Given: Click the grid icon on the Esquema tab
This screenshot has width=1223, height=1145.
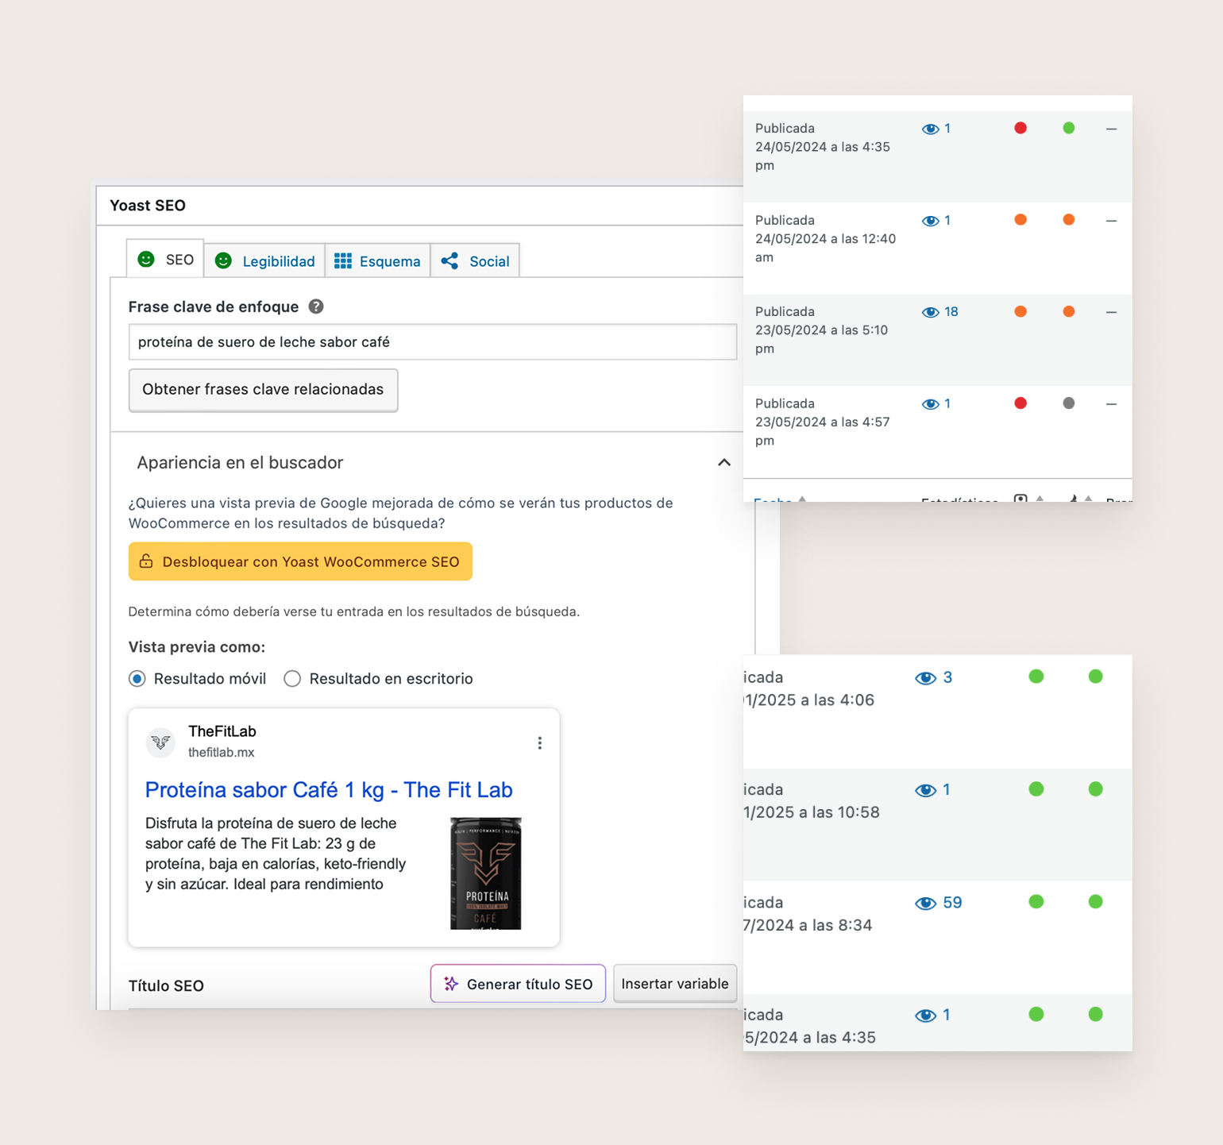Looking at the screenshot, I should (x=343, y=260).
